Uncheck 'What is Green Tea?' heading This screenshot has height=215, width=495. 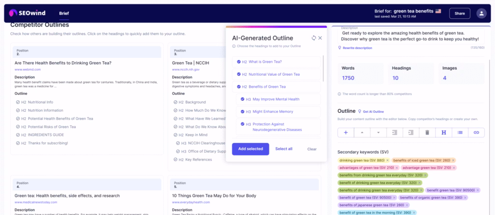tap(238, 62)
